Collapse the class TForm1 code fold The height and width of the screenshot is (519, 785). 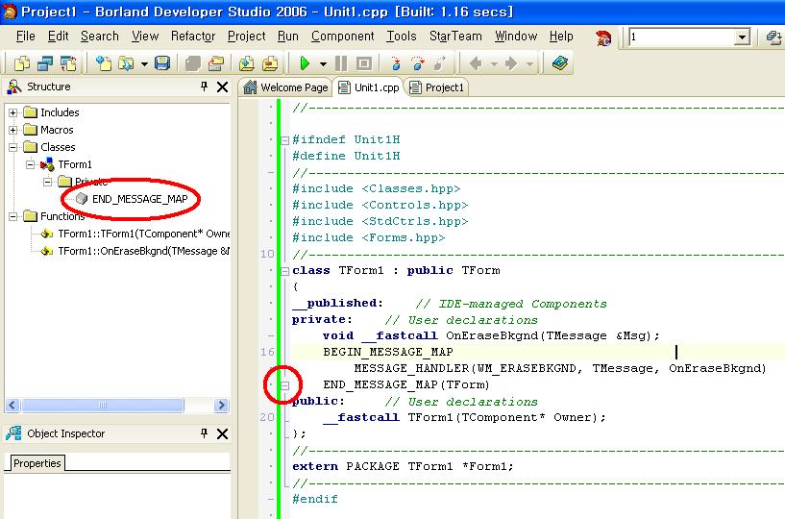pos(284,271)
